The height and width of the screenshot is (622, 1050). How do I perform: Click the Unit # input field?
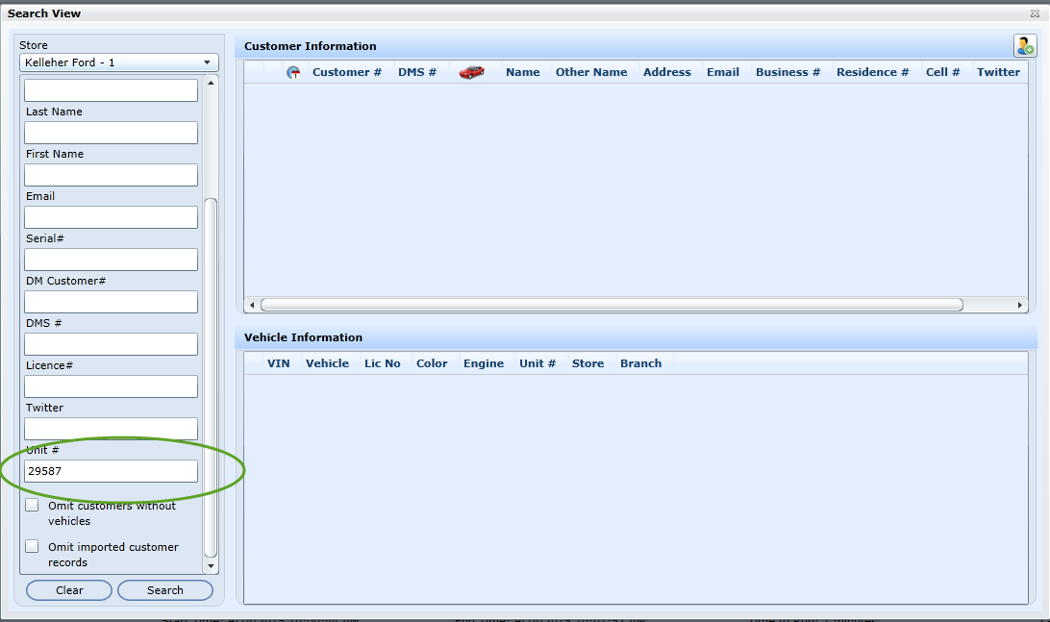(x=111, y=471)
